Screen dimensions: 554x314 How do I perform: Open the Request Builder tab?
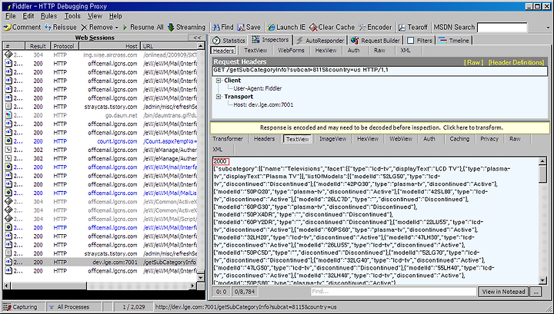point(375,41)
